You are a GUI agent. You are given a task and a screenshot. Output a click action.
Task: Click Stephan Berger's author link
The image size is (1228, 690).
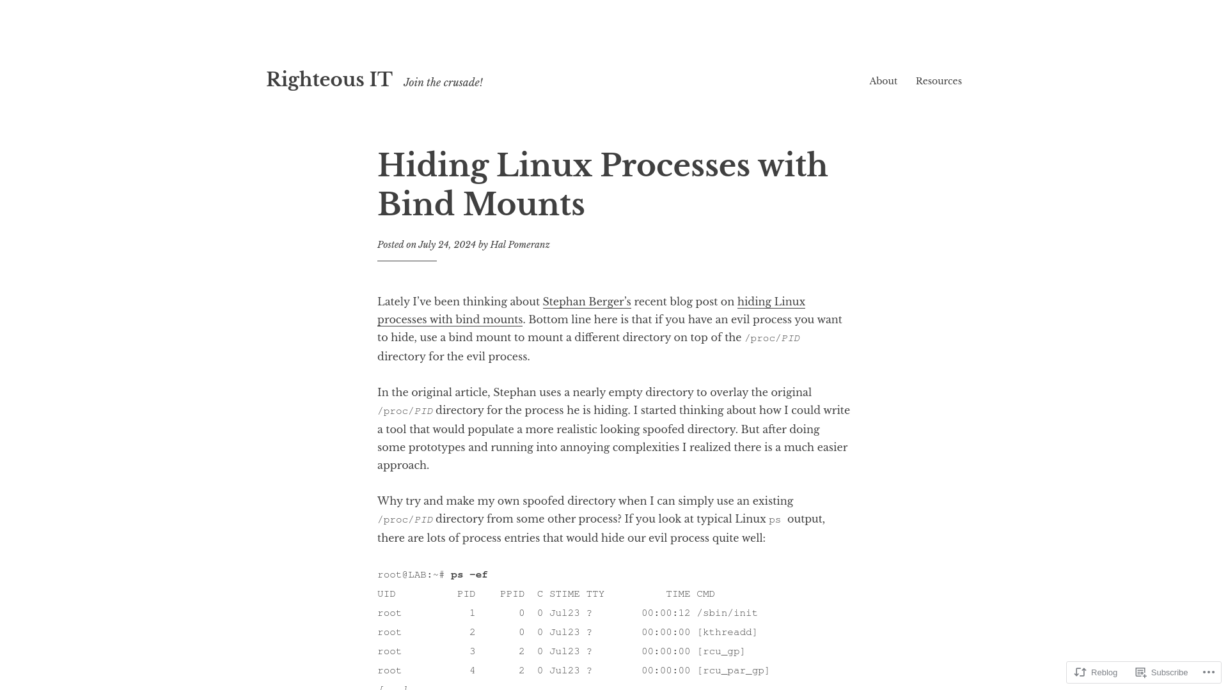(x=585, y=302)
